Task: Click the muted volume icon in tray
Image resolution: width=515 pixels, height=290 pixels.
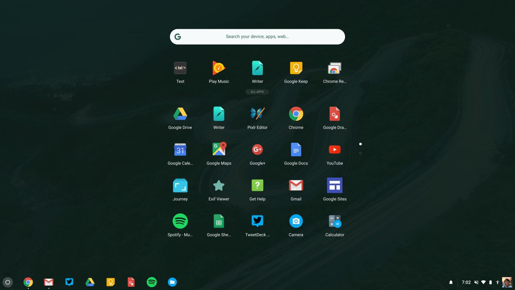Action: pyautogui.click(x=476, y=282)
